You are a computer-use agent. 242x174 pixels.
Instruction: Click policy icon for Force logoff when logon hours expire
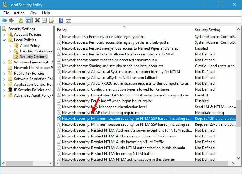click(x=59, y=101)
